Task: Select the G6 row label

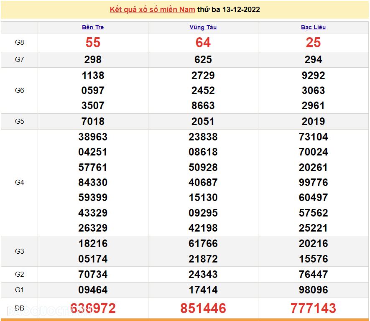Action: [x=19, y=90]
